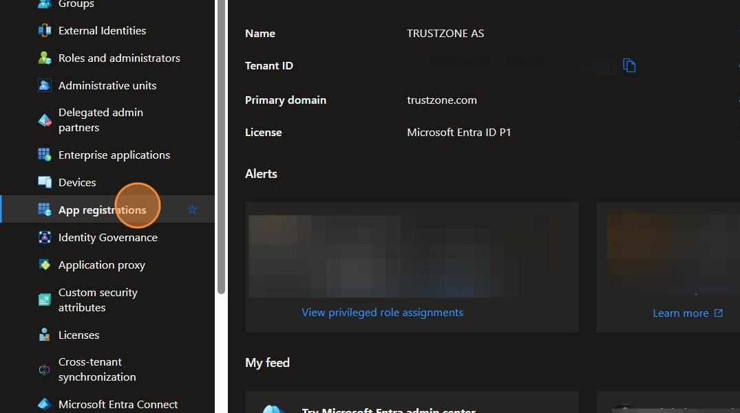Click the Identity Governance icon

point(44,237)
